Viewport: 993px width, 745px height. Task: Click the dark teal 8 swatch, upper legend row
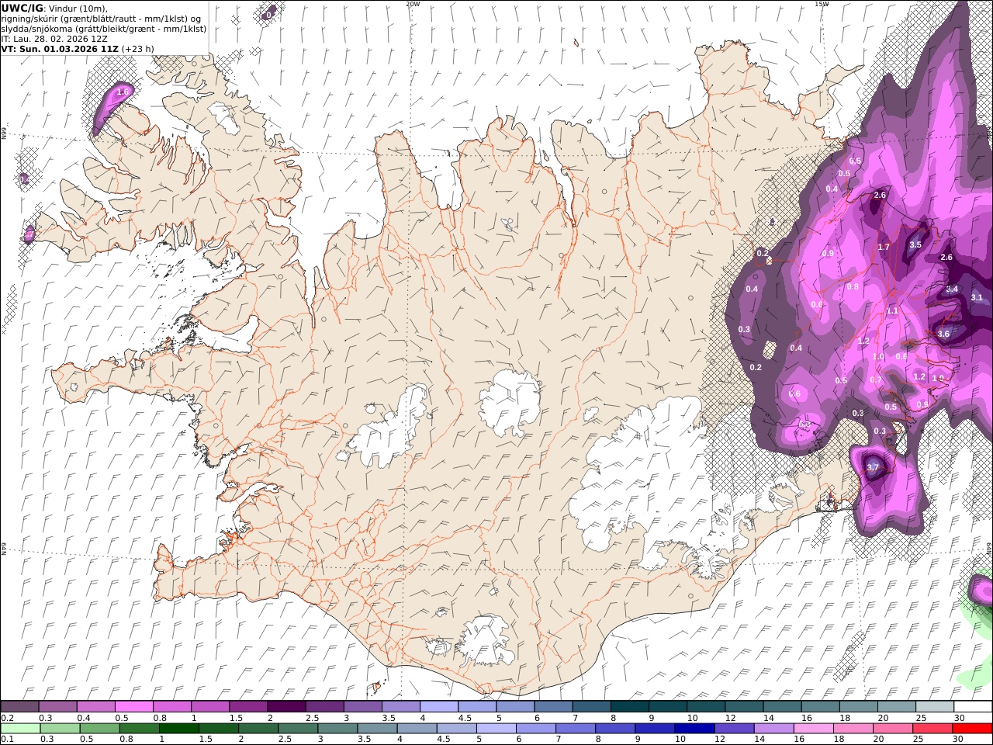click(x=629, y=707)
